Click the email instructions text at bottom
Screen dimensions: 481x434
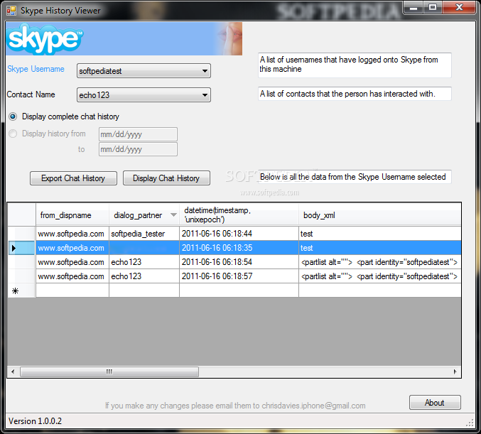pos(235,406)
